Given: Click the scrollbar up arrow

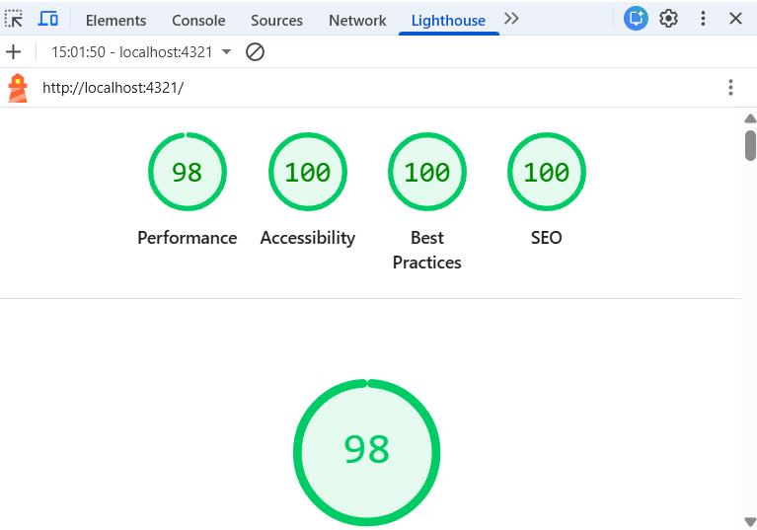Looking at the screenshot, I should pyautogui.click(x=750, y=118).
